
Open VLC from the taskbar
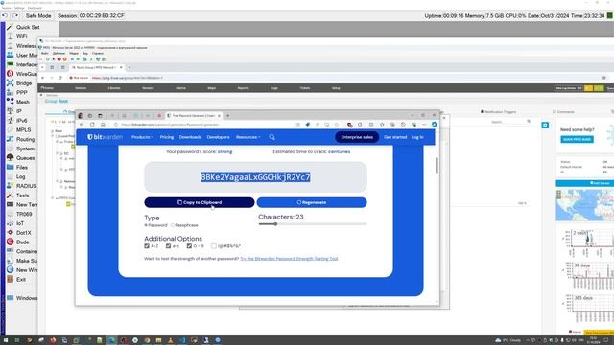[x=171, y=340]
